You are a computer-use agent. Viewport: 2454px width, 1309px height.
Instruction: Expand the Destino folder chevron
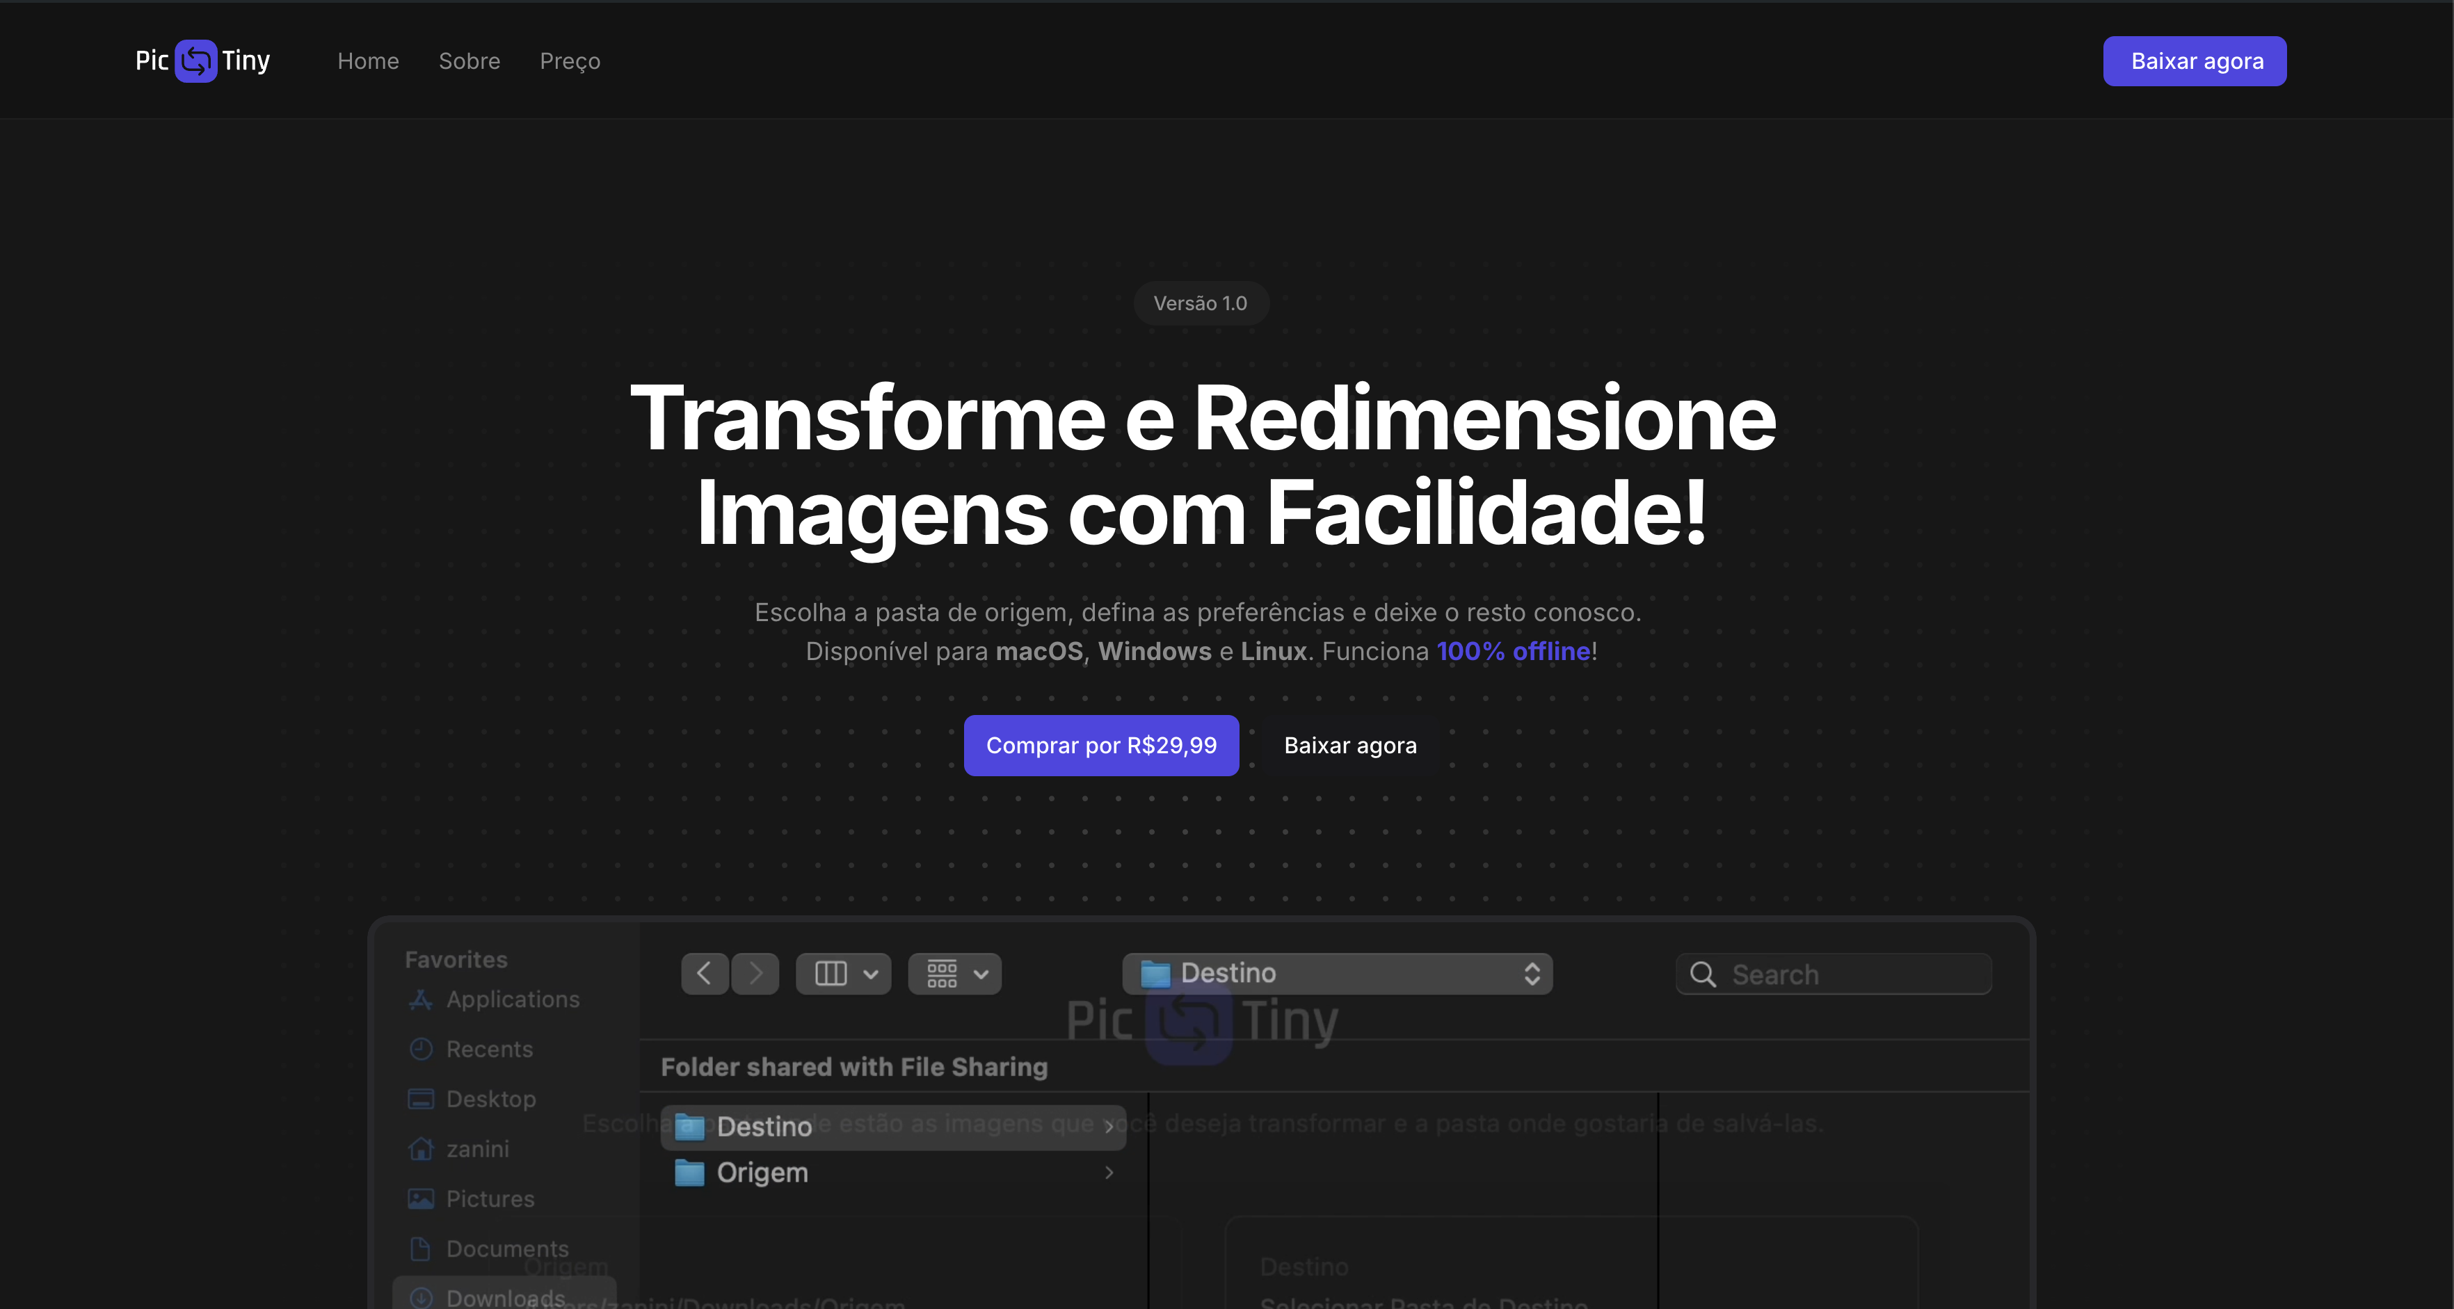point(1109,1126)
